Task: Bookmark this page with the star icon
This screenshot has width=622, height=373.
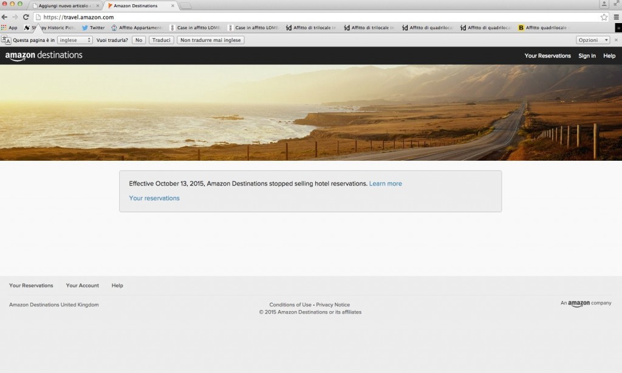Action: point(604,18)
